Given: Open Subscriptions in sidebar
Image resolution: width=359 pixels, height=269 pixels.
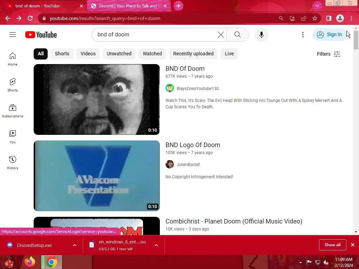Looking at the screenshot, I should (13, 111).
